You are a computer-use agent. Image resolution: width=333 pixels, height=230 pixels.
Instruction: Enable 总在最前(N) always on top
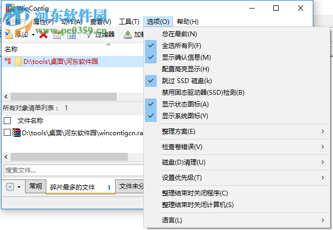(237, 34)
